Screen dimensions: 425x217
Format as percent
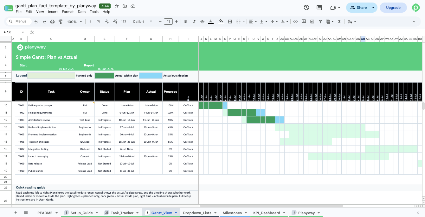pos(99,22)
